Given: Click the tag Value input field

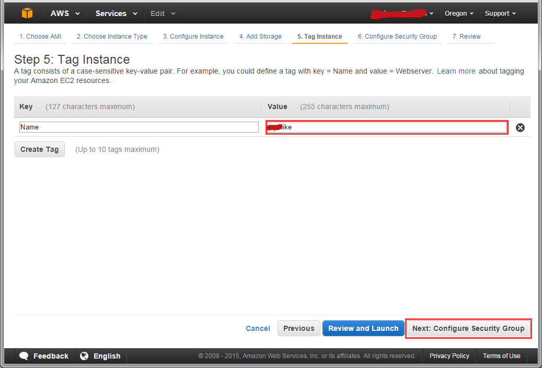Looking at the screenshot, I should pos(387,127).
